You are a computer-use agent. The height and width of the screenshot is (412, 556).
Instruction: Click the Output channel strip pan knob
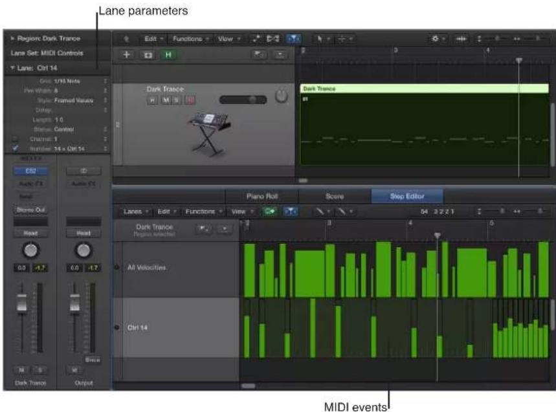83,250
